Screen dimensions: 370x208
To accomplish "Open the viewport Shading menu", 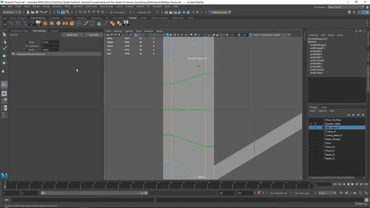I will 117,31.
